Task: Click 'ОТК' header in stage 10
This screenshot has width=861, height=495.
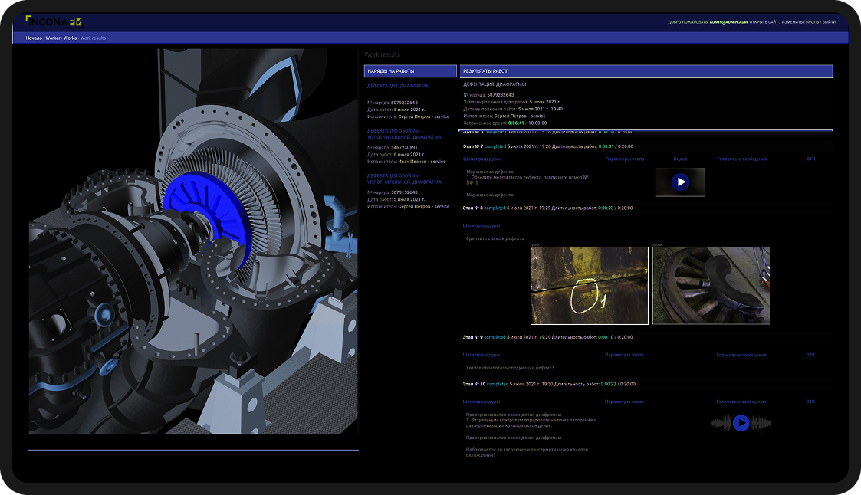Action: 810,402
